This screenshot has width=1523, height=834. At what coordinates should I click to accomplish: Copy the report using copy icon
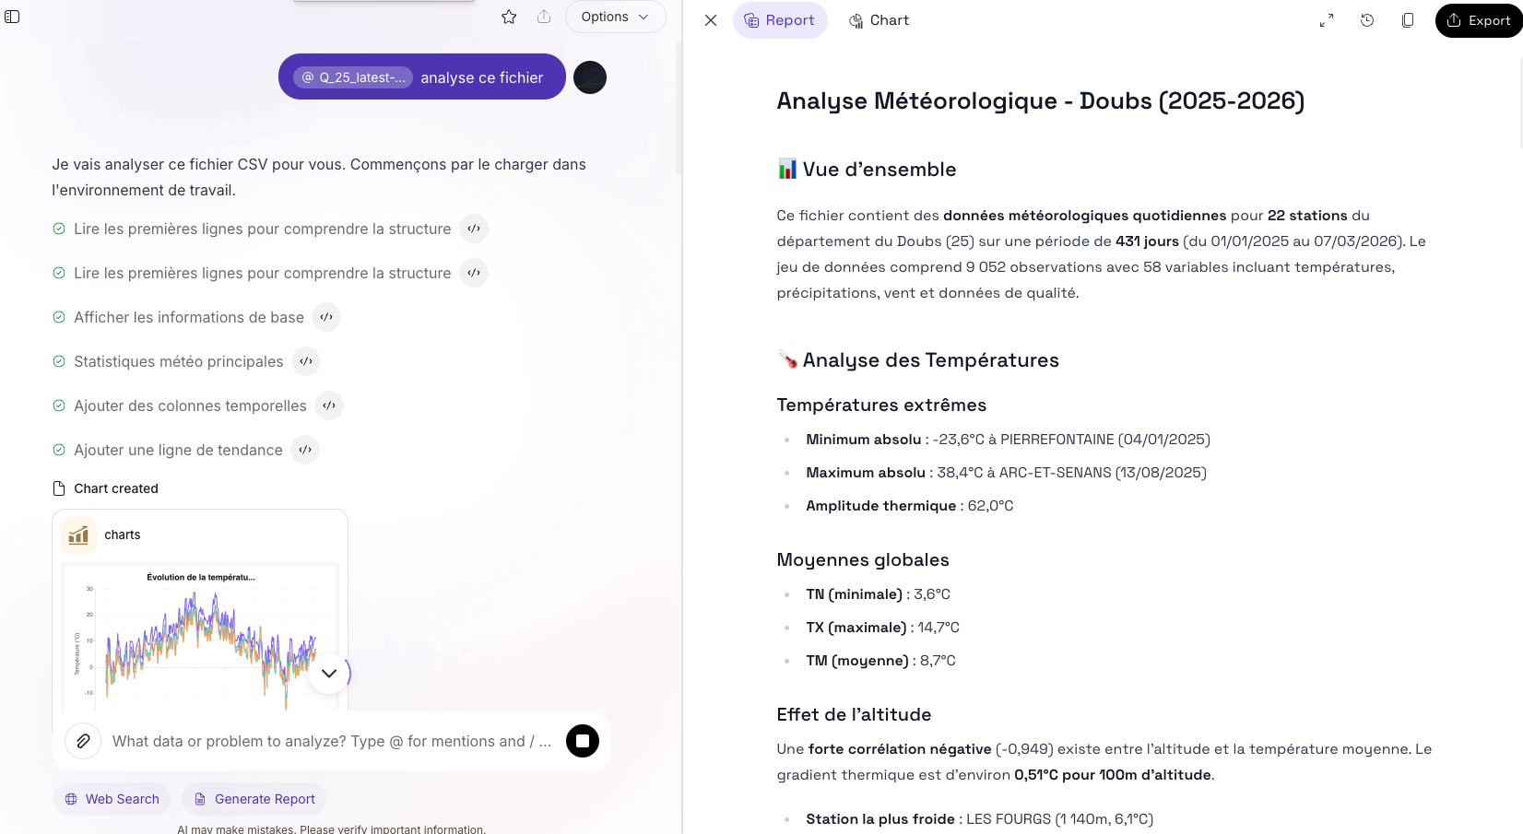pos(1408,20)
